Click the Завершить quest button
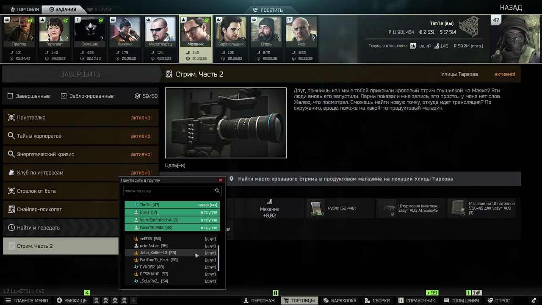Screen dimensions: 542x305 80,74
